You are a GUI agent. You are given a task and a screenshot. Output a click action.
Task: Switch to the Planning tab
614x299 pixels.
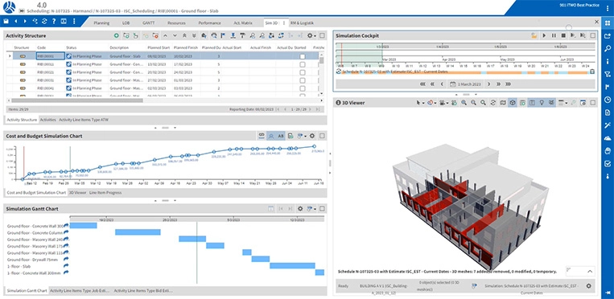101,23
